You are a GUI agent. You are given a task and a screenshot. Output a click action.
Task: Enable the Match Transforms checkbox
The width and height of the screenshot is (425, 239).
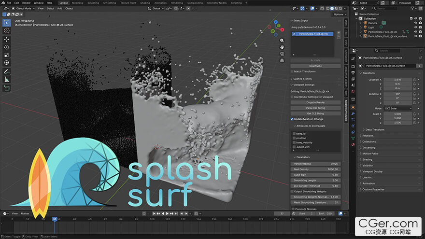point(292,71)
